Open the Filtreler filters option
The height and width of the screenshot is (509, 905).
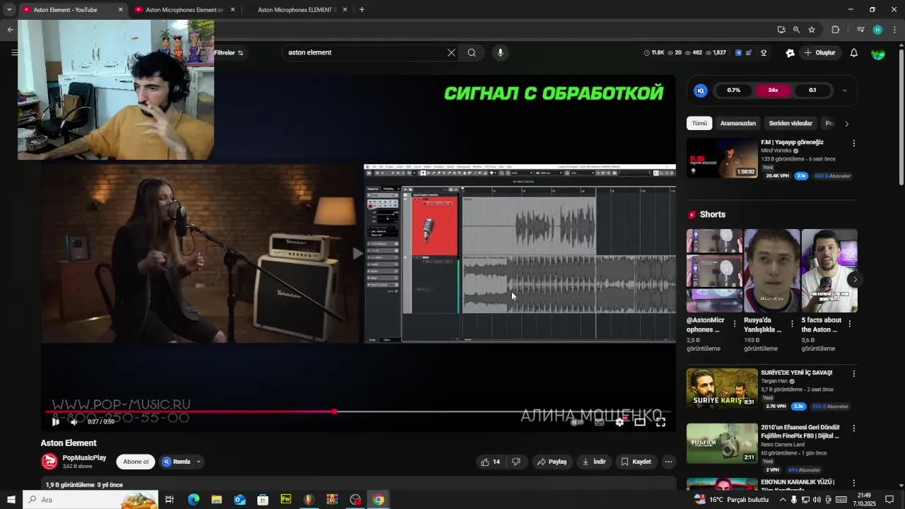(x=228, y=52)
